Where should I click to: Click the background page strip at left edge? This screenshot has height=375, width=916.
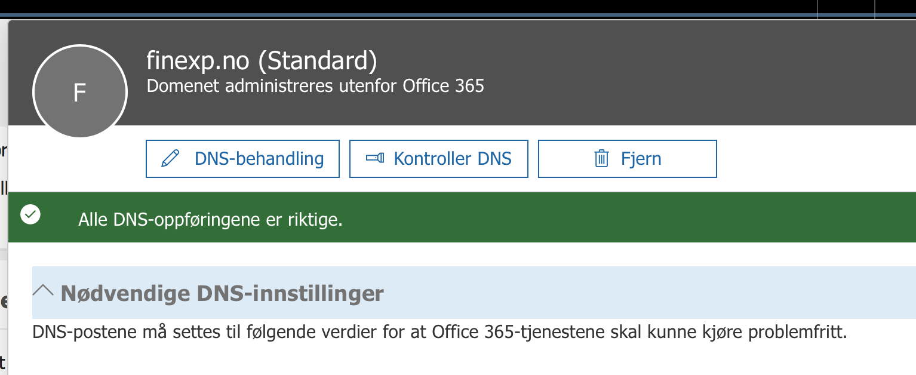pos(4,197)
